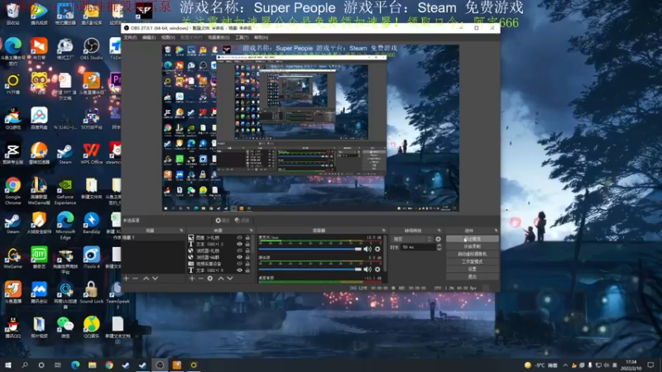The image size is (662, 372).
Task: Lock the 图像 source
Action: coord(247,238)
